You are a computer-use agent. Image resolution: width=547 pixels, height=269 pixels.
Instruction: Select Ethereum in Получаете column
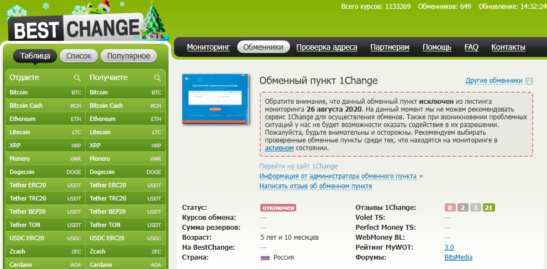[x=125, y=119]
